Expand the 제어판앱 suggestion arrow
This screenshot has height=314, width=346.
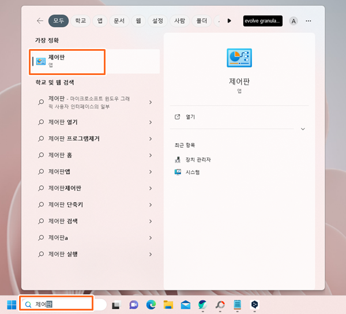point(151,171)
